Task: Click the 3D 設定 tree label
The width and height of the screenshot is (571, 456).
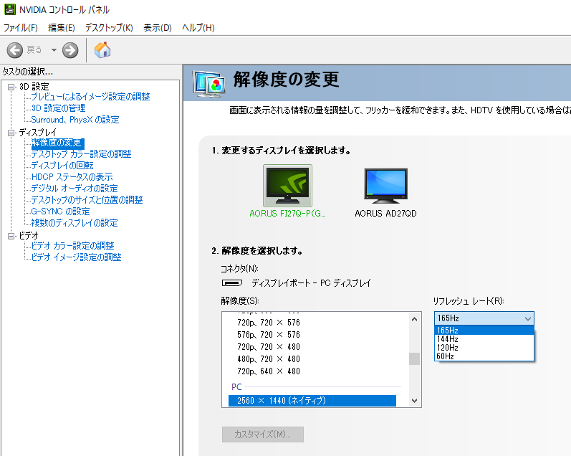Action: [34, 87]
